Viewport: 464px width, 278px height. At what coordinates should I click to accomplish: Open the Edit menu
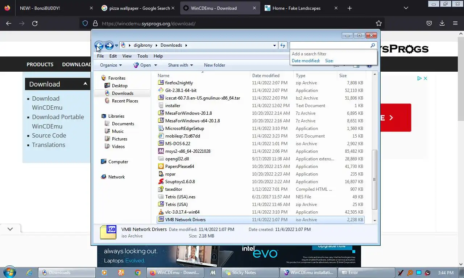coord(113,56)
